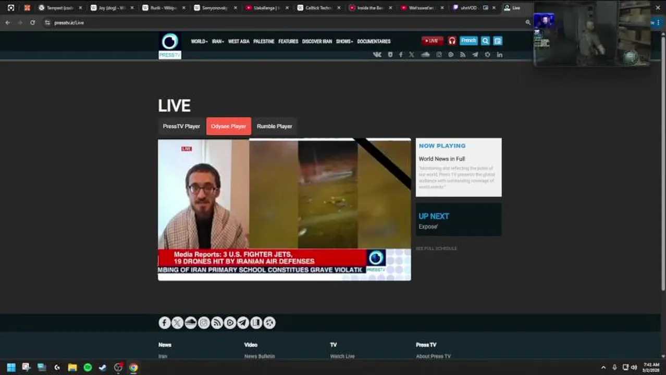Open Spotify from the taskbar
Screen dimensions: 666x375
click(88, 367)
